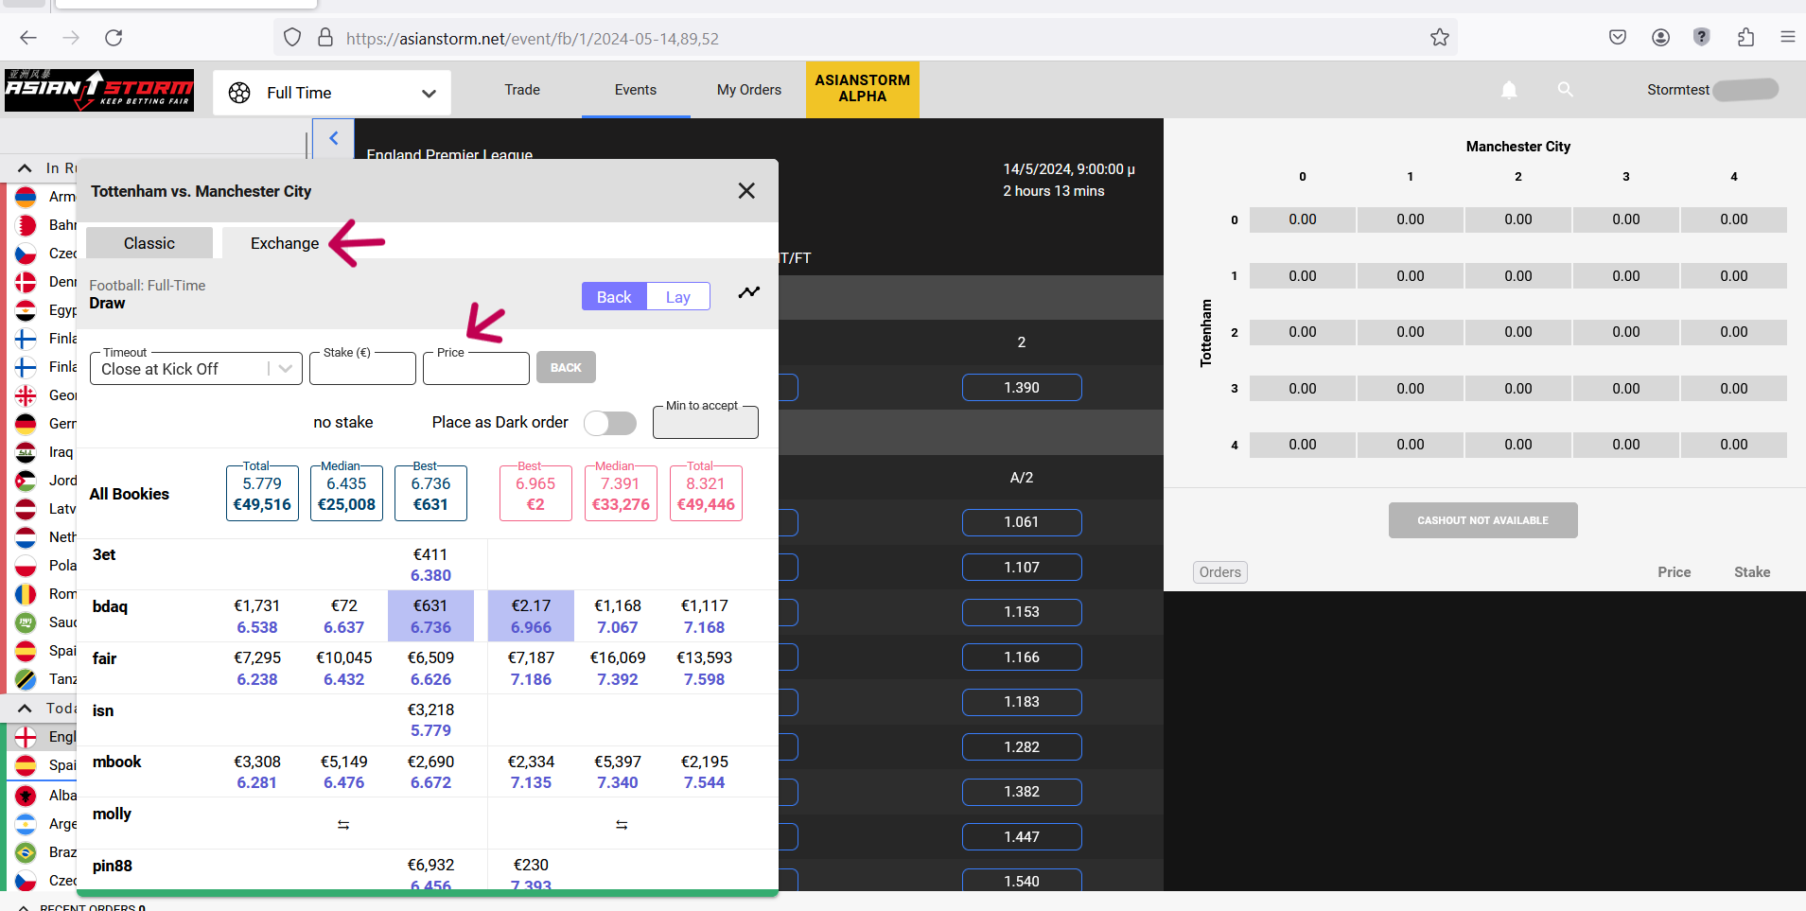This screenshot has height=911, width=1806.
Task: Click the browser address bar URL
Action: pos(533,39)
